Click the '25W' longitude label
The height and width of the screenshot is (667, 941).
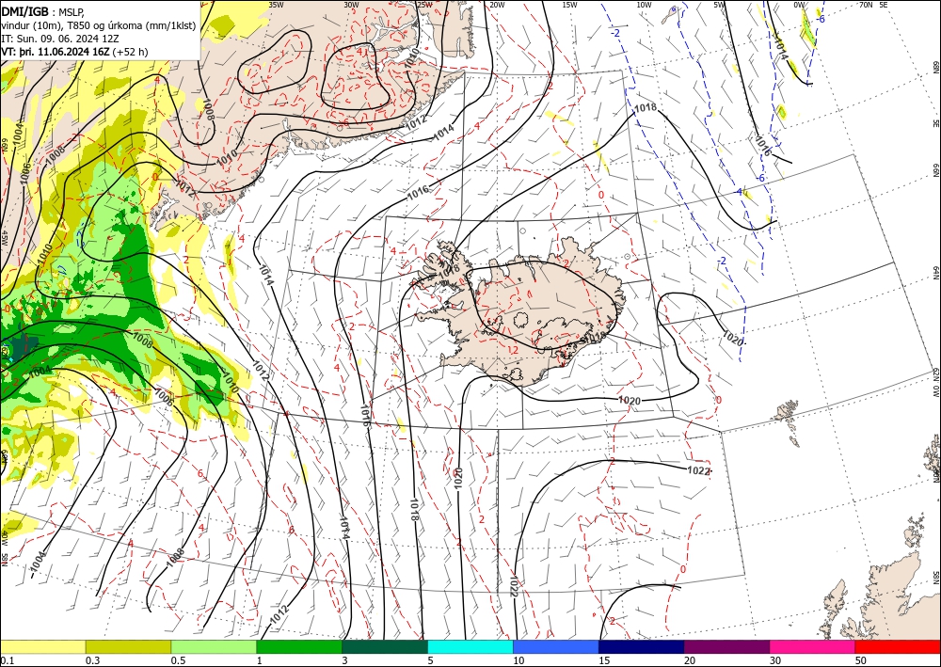tap(424, 5)
